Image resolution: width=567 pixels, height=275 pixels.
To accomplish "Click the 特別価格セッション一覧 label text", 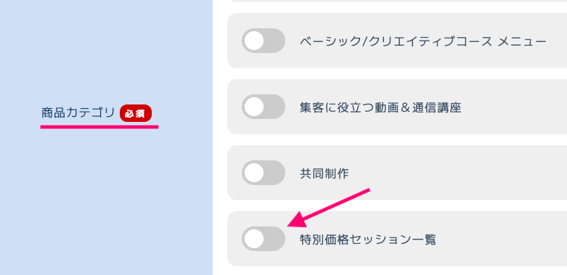I will 368,239.
